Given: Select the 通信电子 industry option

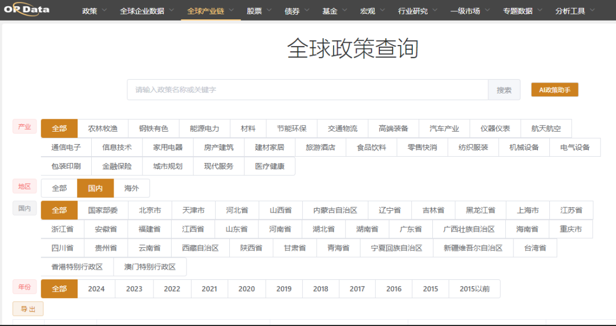Looking at the screenshot, I should pyautogui.click(x=66, y=147).
